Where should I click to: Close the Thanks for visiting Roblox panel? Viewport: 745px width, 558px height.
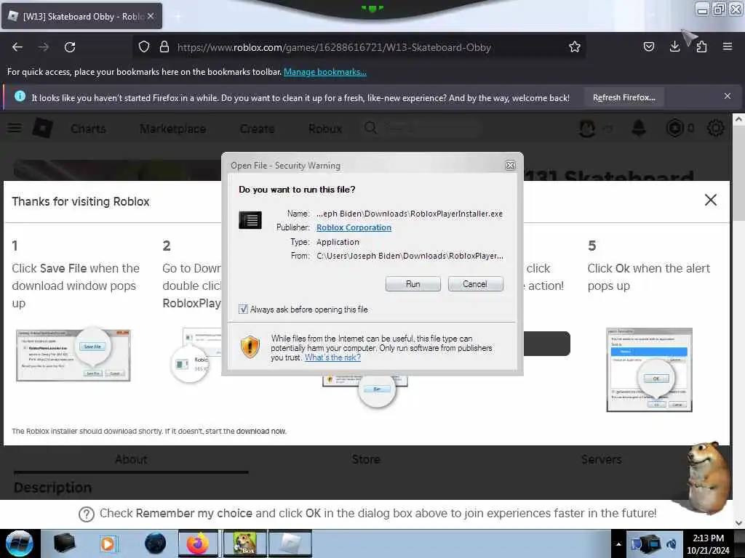point(710,200)
